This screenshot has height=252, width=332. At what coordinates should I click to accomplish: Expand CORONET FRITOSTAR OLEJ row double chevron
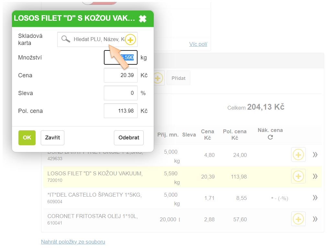(315, 219)
